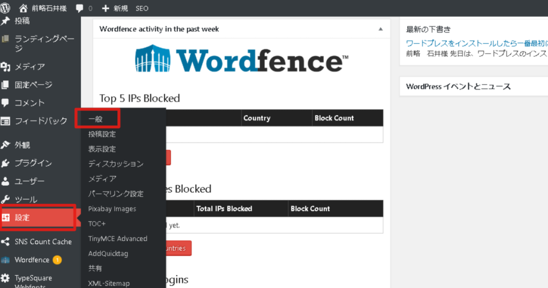Select 一般 in settings submenu
Viewport: 548px width, 288px height.
pos(95,119)
